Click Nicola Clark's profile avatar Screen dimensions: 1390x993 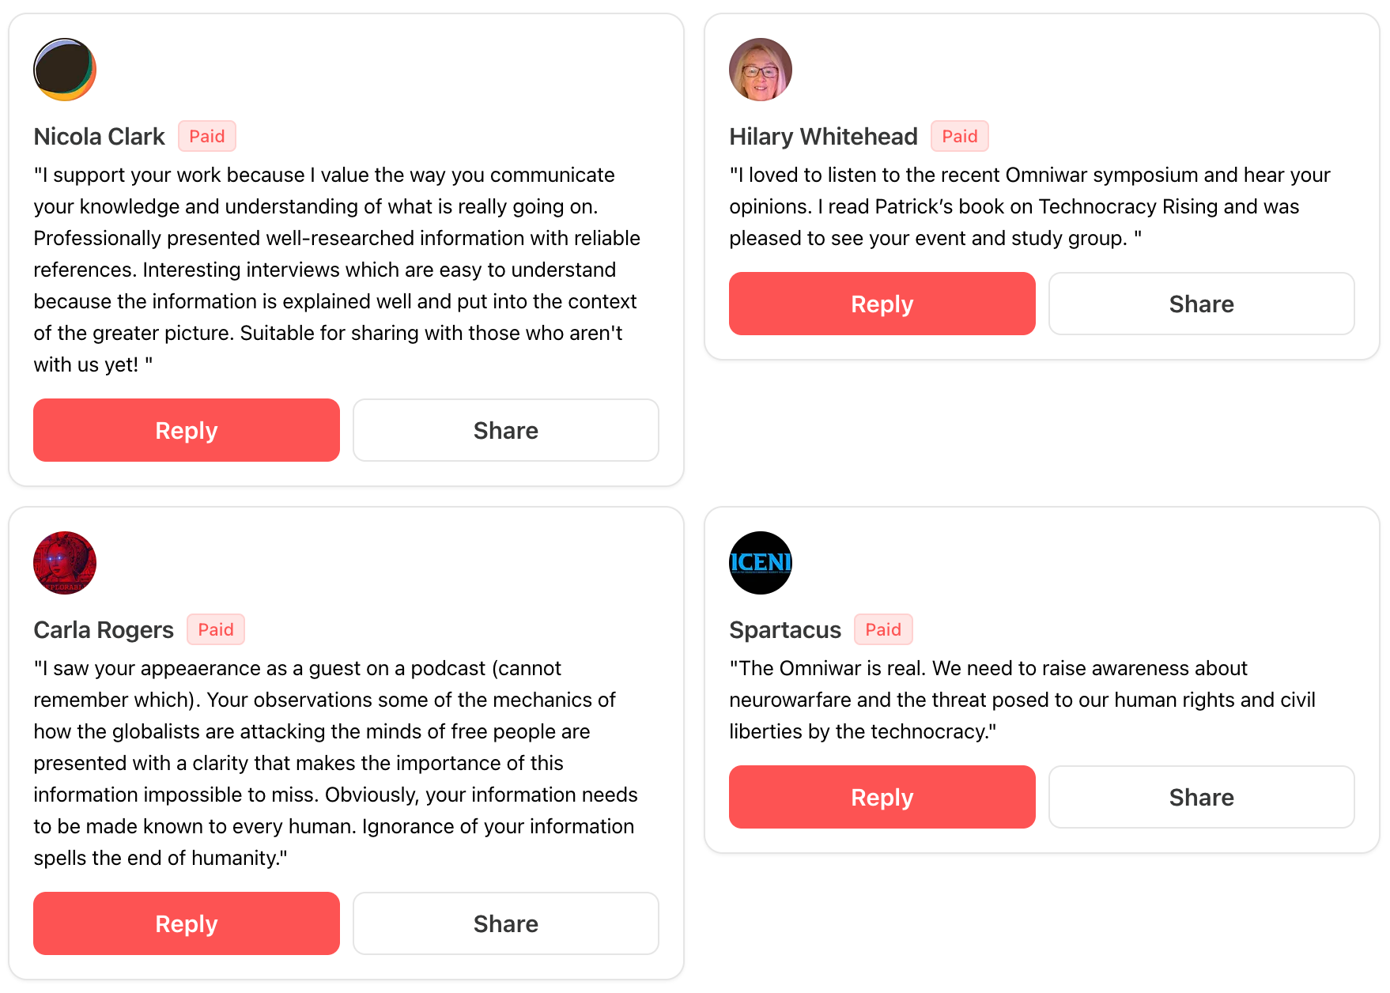pyautogui.click(x=65, y=70)
